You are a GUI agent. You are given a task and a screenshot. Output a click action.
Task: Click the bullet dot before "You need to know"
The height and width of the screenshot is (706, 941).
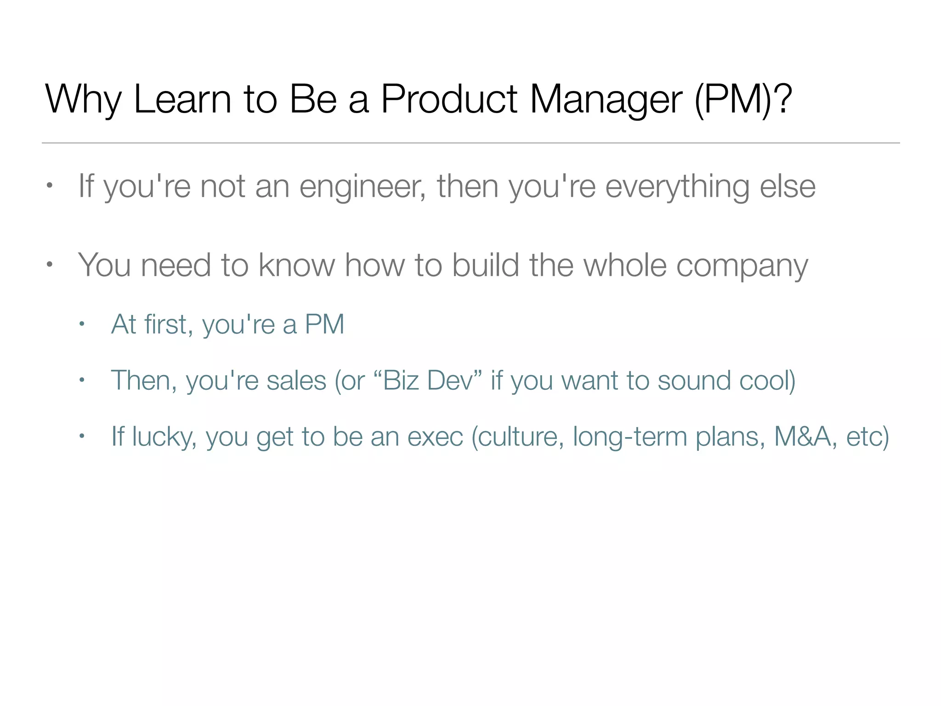(x=50, y=265)
